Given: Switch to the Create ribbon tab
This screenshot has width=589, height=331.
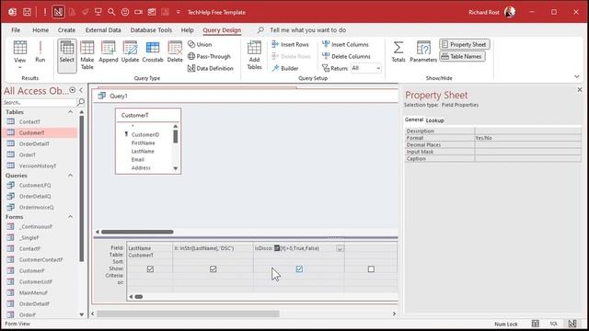Looking at the screenshot, I should point(66,30).
